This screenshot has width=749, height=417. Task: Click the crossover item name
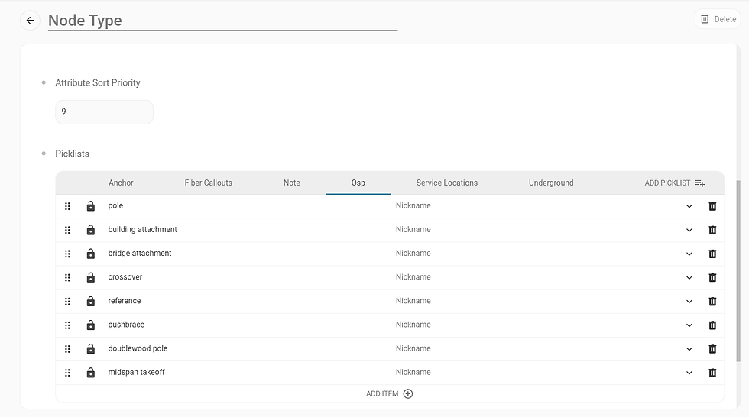[x=125, y=277]
